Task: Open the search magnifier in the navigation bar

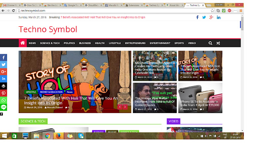Action: click(x=210, y=43)
